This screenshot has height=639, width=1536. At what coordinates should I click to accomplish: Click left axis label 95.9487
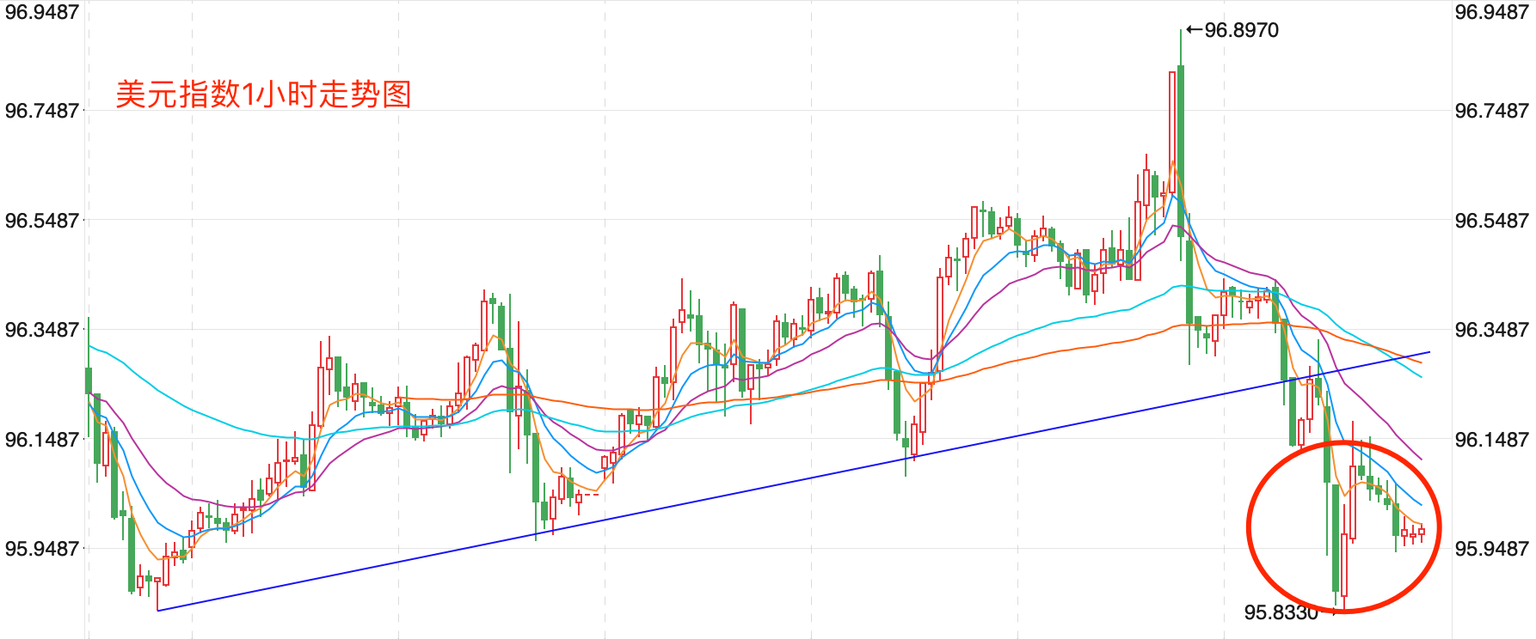point(42,549)
